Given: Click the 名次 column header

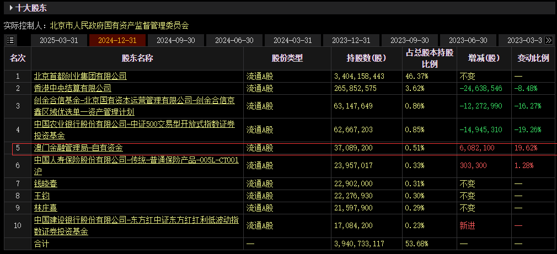Looking at the screenshot, I should point(18,58).
